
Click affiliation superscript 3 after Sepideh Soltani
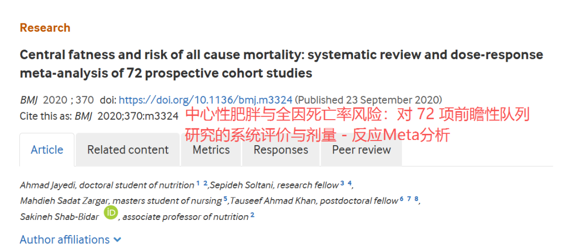(x=342, y=183)
